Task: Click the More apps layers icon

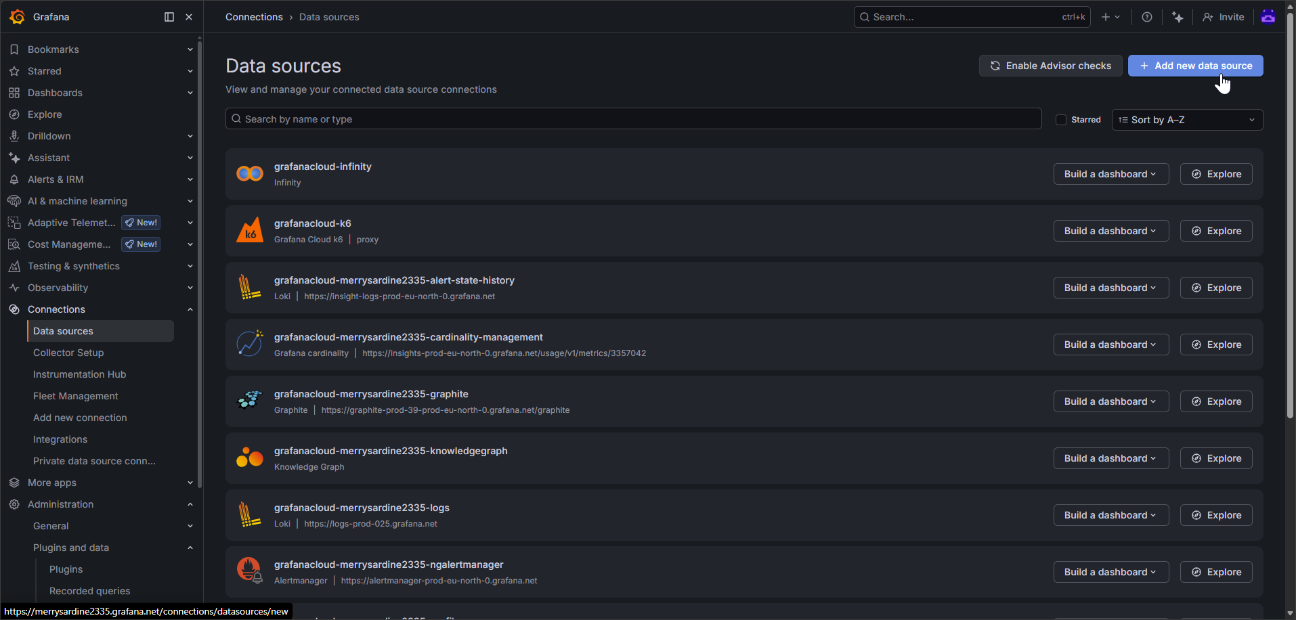Action: pos(14,483)
